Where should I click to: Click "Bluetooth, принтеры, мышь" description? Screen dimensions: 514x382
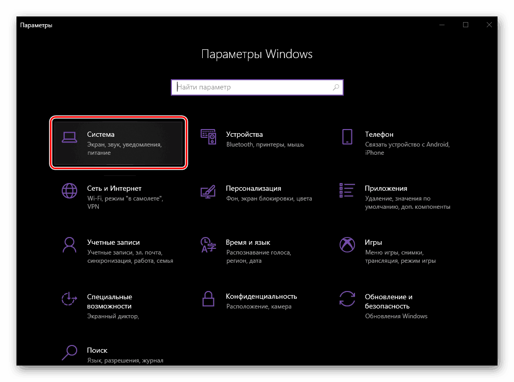click(265, 144)
